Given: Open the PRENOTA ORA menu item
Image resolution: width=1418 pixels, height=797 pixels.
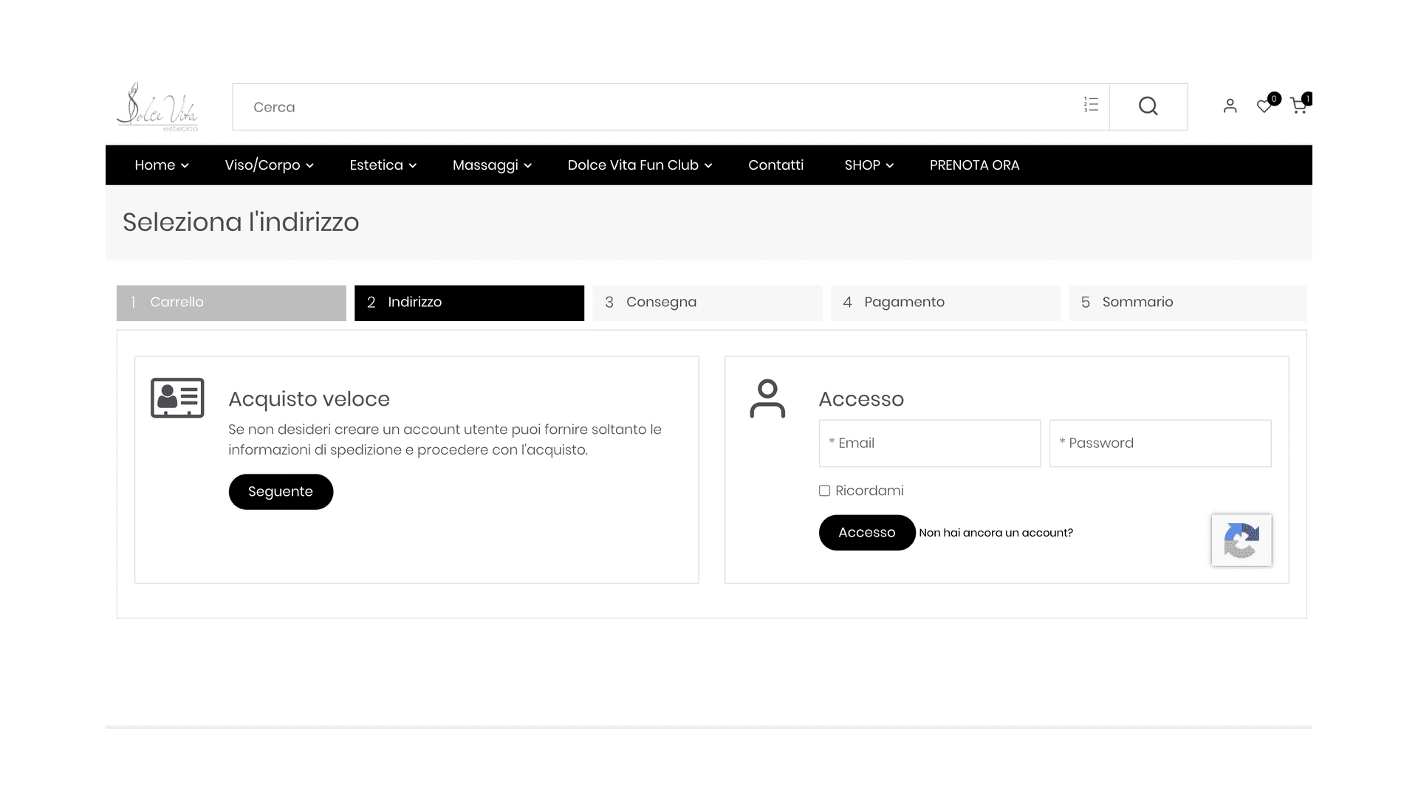Looking at the screenshot, I should (x=974, y=165).
